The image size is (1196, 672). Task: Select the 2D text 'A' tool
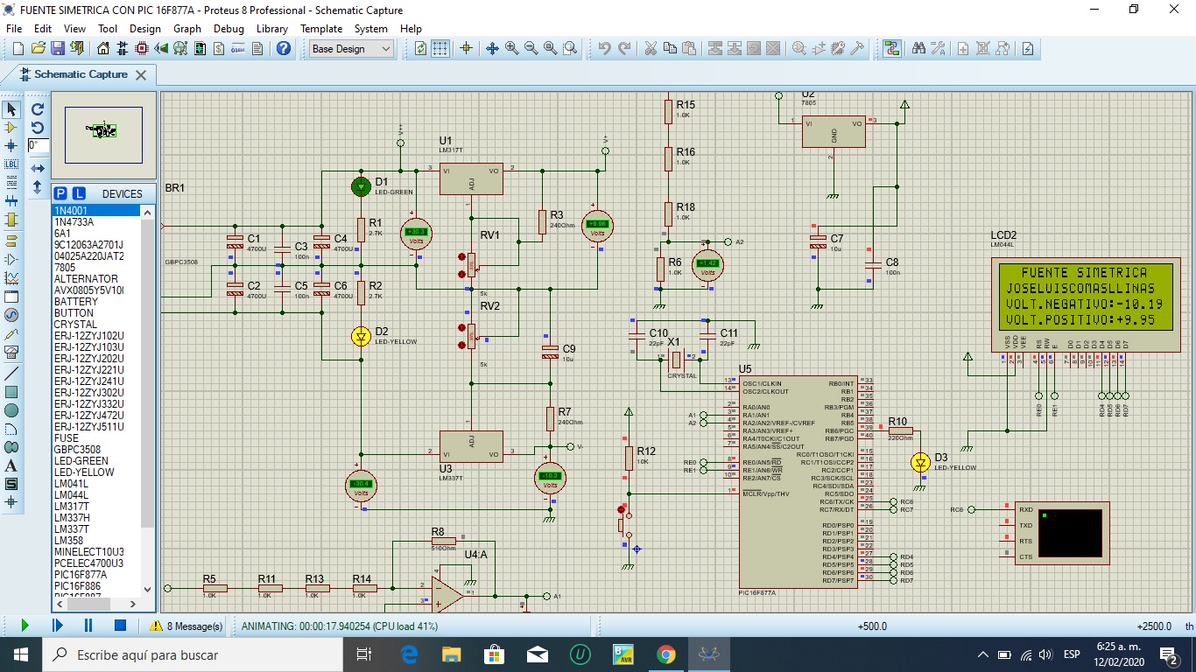coord(11,465)
